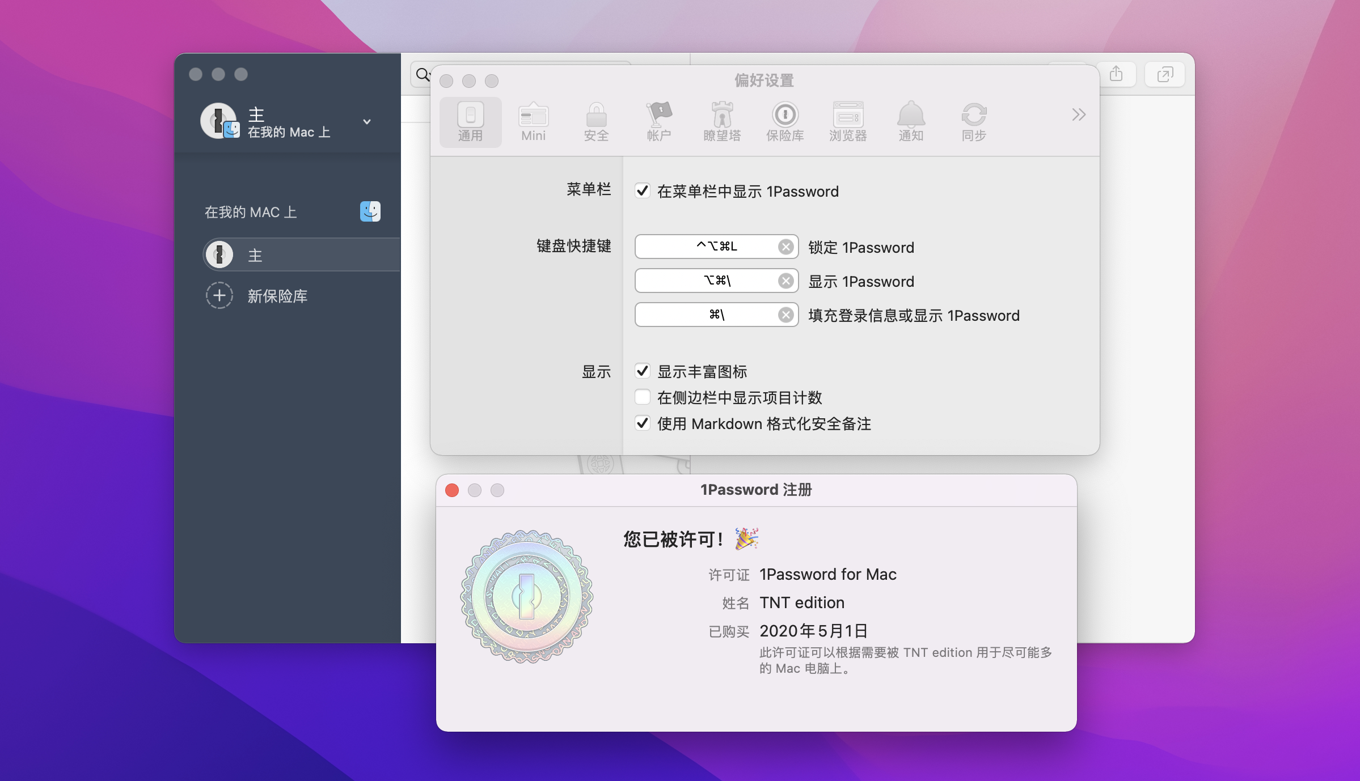The width and height of the screenshot is (1360, 781).
Task: Enable 在侧边栏中显示项目计数 checkbox
Action: click(642, 397)
